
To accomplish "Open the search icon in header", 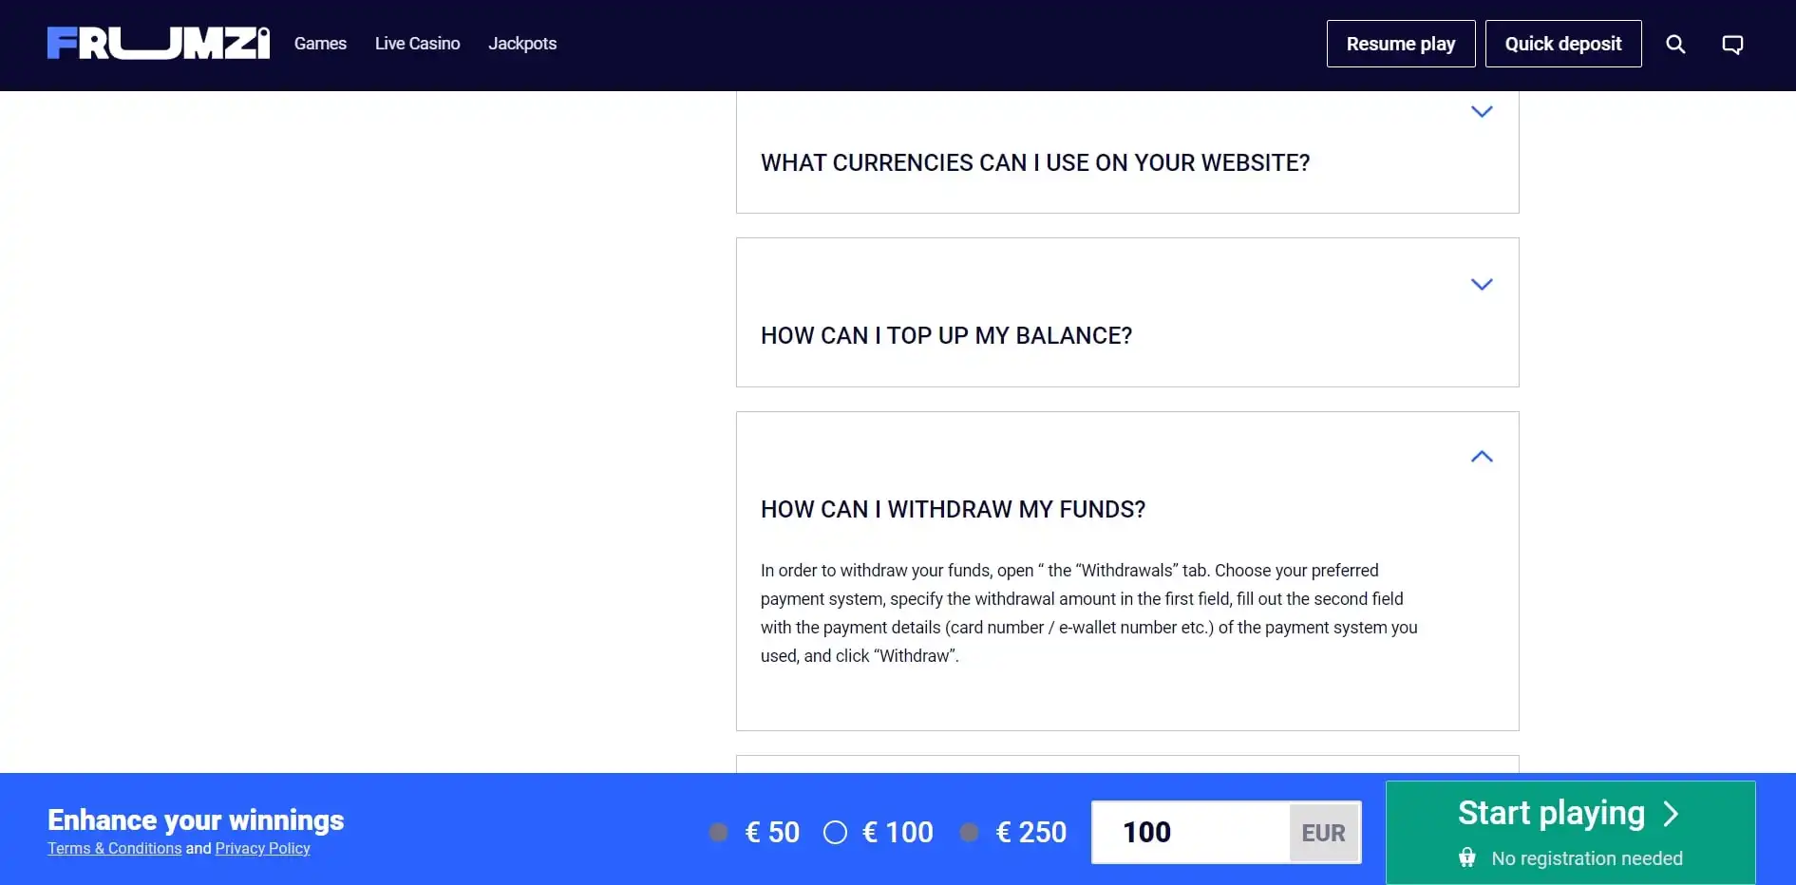I will 1675,45.
